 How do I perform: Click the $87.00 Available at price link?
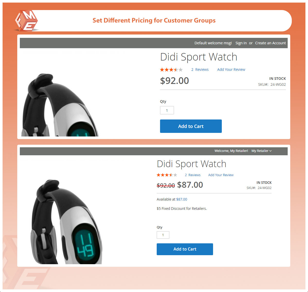point(182,199)
